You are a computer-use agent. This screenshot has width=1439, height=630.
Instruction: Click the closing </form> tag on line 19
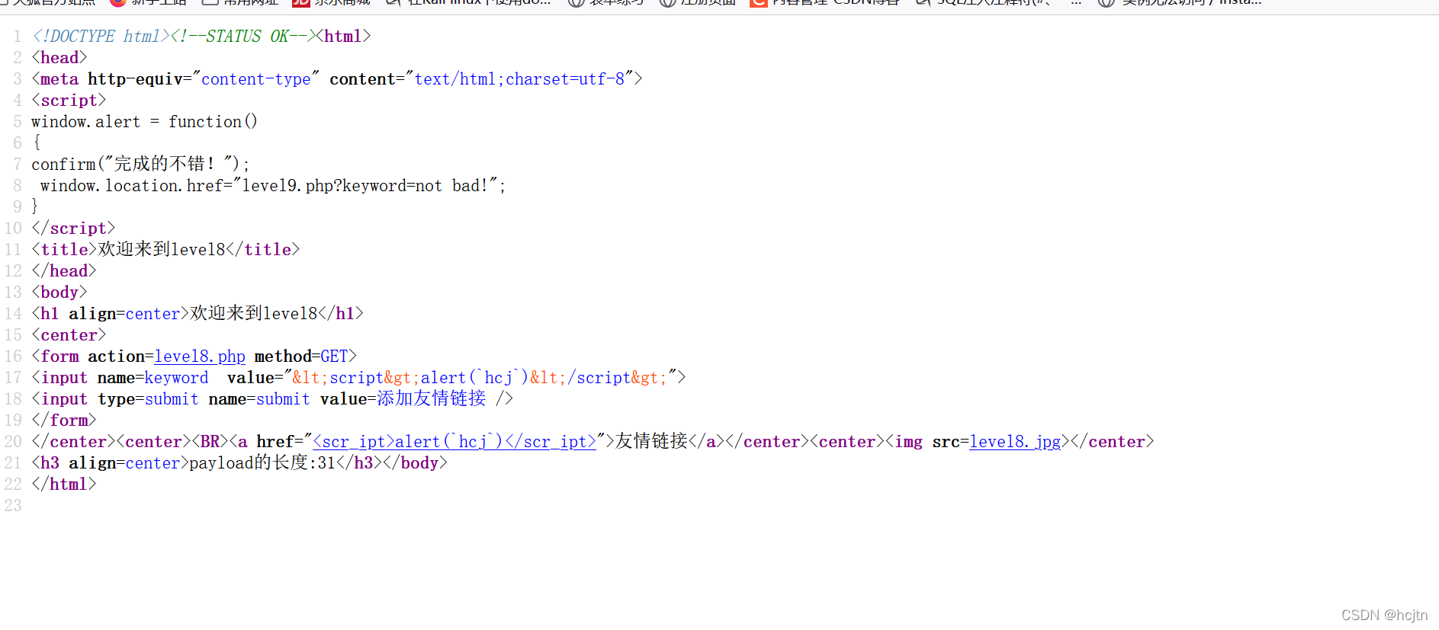64,421
